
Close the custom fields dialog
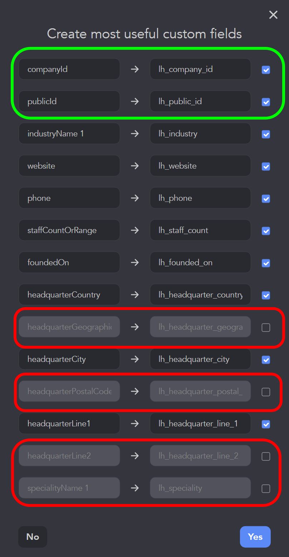click(x=273, y=15)
